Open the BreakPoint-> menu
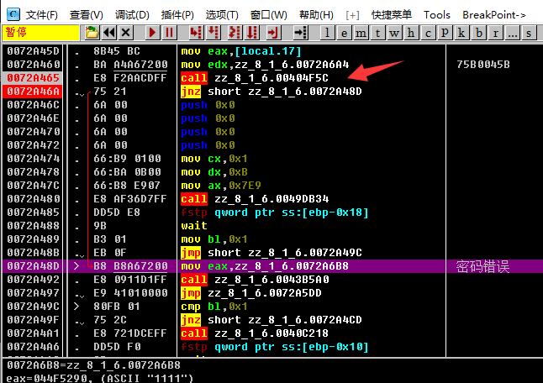Viewport: 543px width, 383px height. (x=494, y=15)
